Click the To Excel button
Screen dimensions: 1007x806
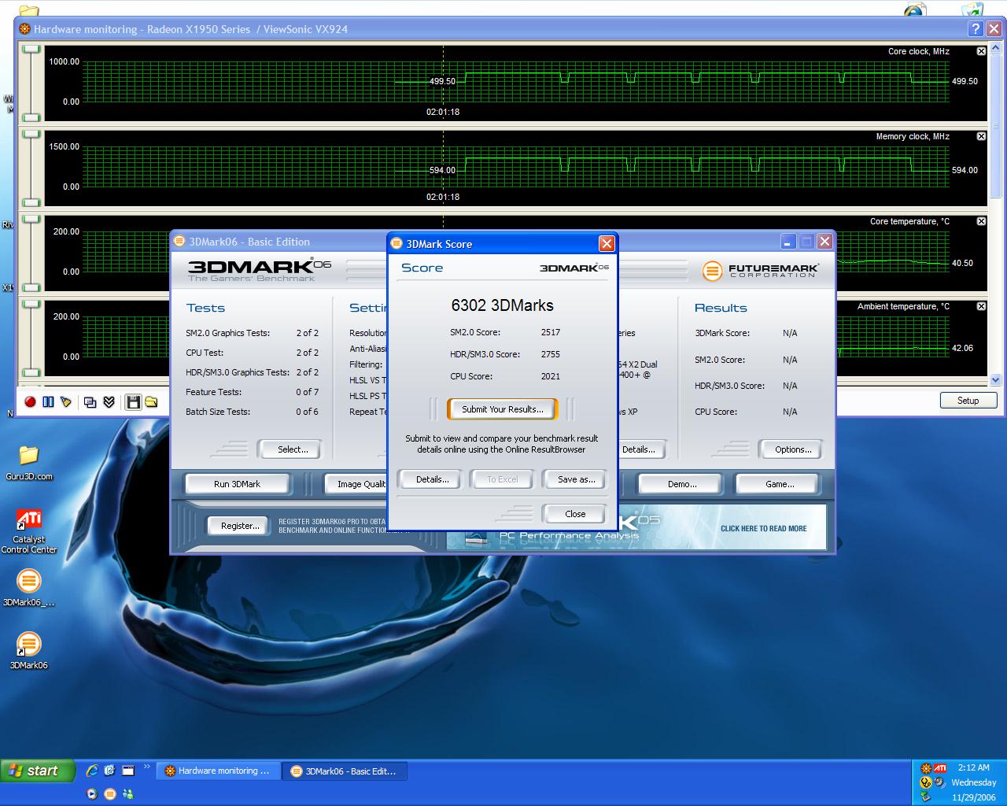(503, 479)
